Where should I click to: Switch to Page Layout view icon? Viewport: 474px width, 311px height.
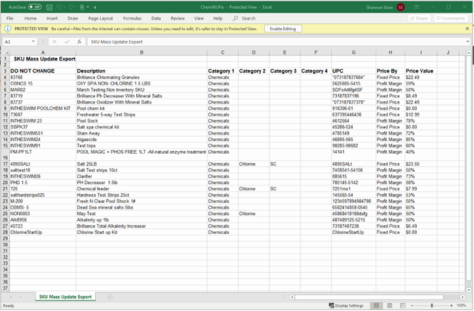(x=389, y=306)
